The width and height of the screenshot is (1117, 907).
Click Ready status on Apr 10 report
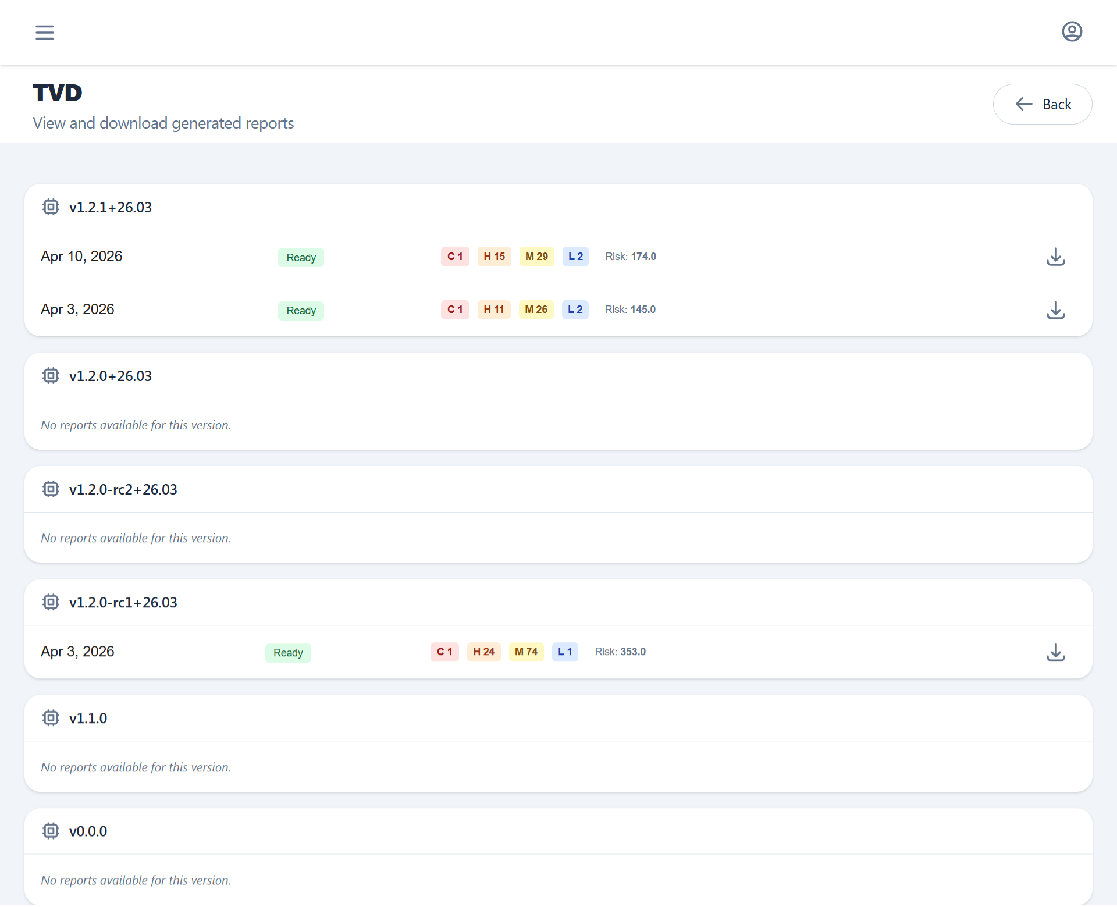click(301, 257)
